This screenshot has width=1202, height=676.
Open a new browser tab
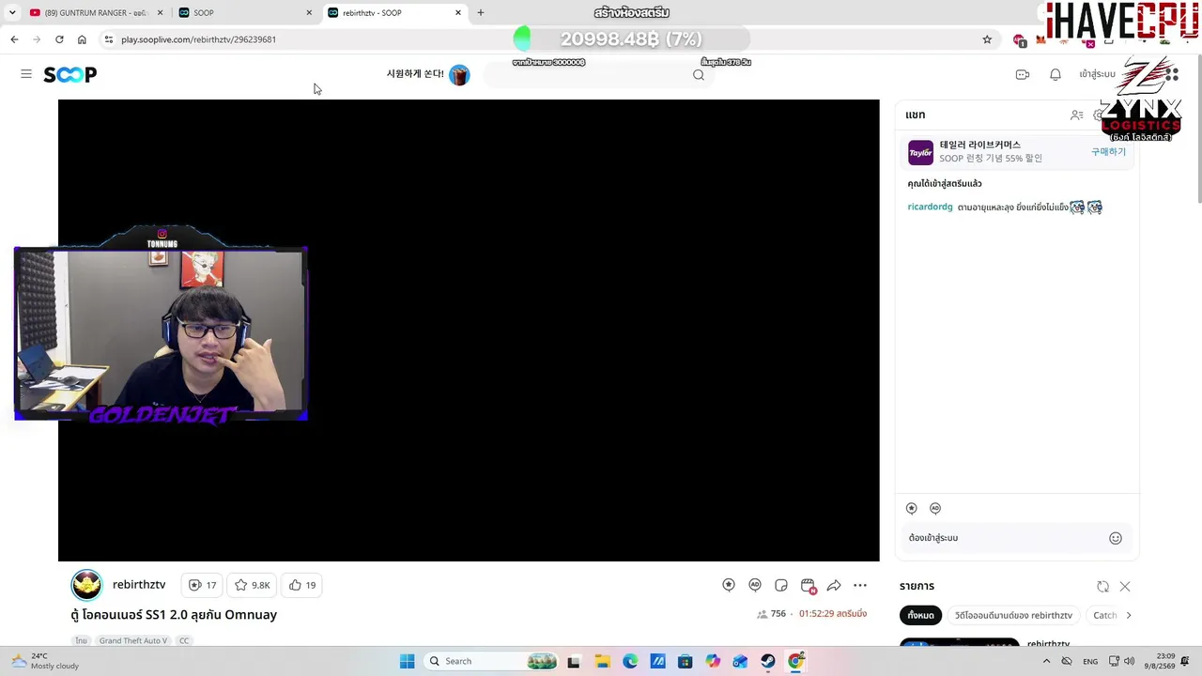[x=481, y=13]
